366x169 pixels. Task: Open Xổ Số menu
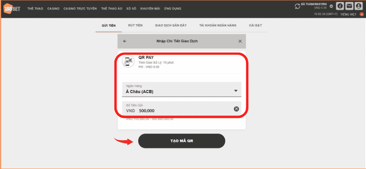pos(131,9)
